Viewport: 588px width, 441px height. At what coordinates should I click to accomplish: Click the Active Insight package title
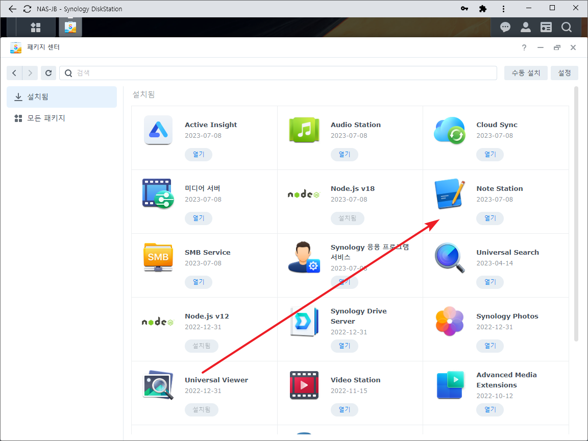[x=211, y=125]
